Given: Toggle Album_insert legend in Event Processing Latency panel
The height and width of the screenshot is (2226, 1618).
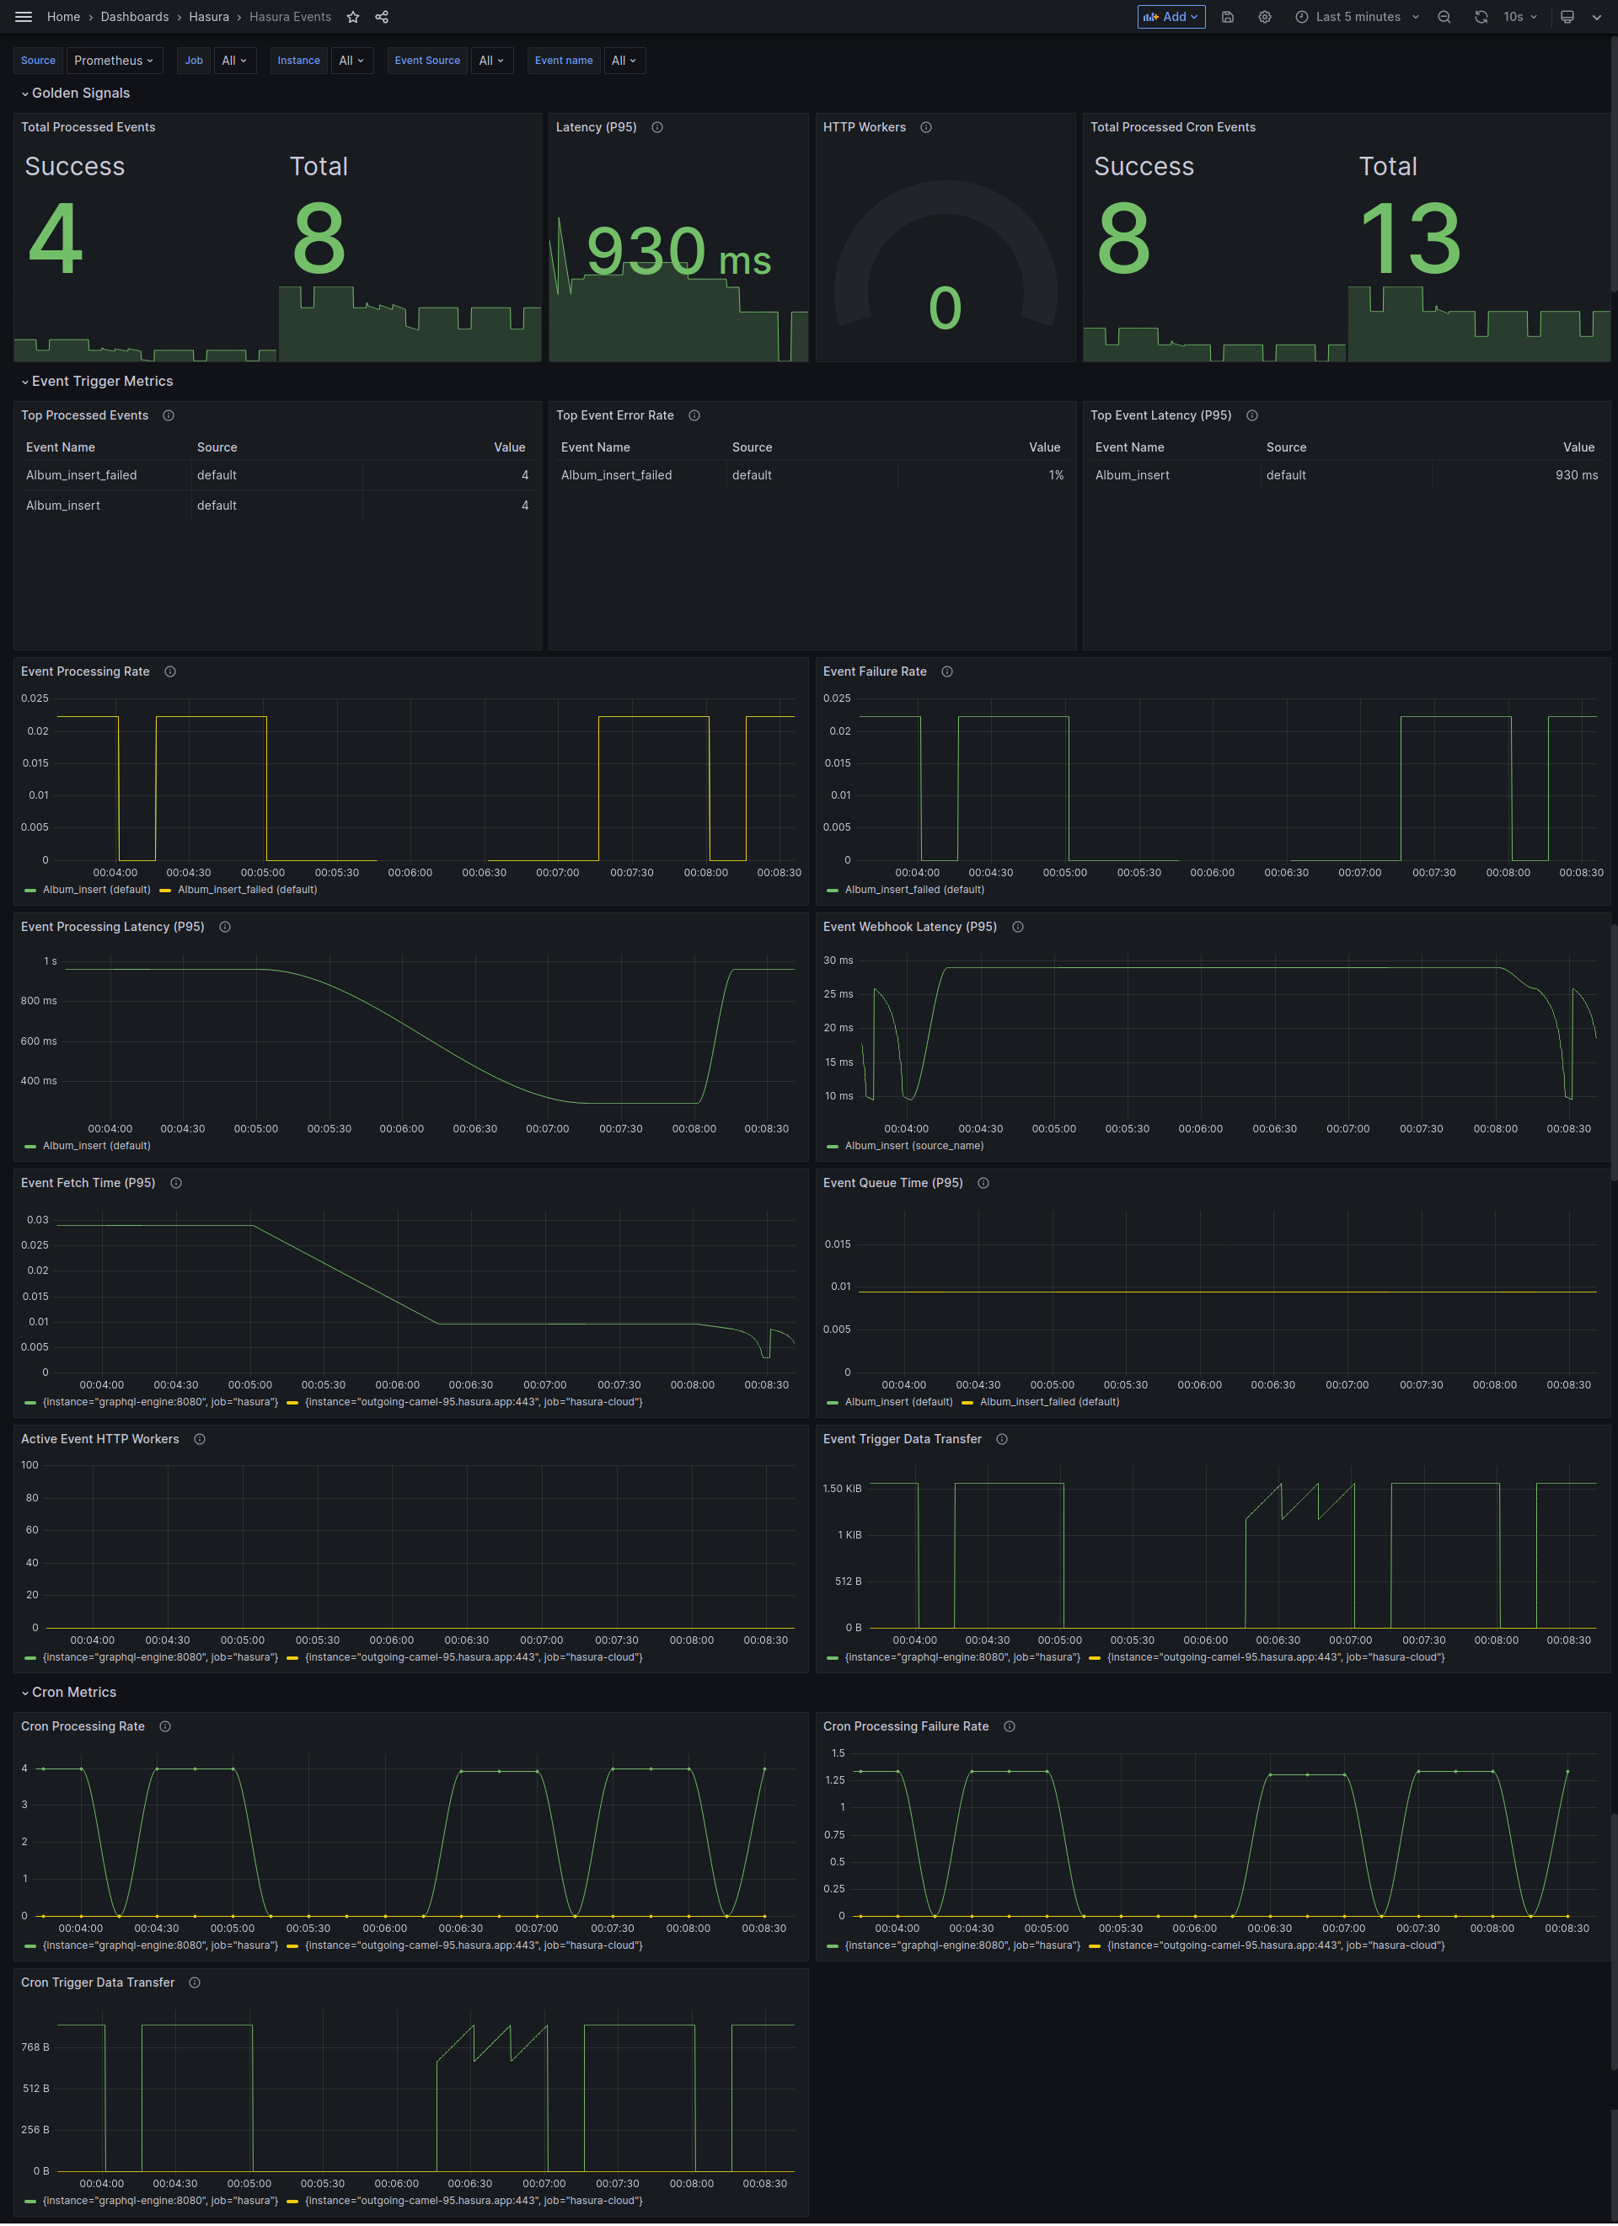Looking at the screenshot, I should [x=96, y=1147].
